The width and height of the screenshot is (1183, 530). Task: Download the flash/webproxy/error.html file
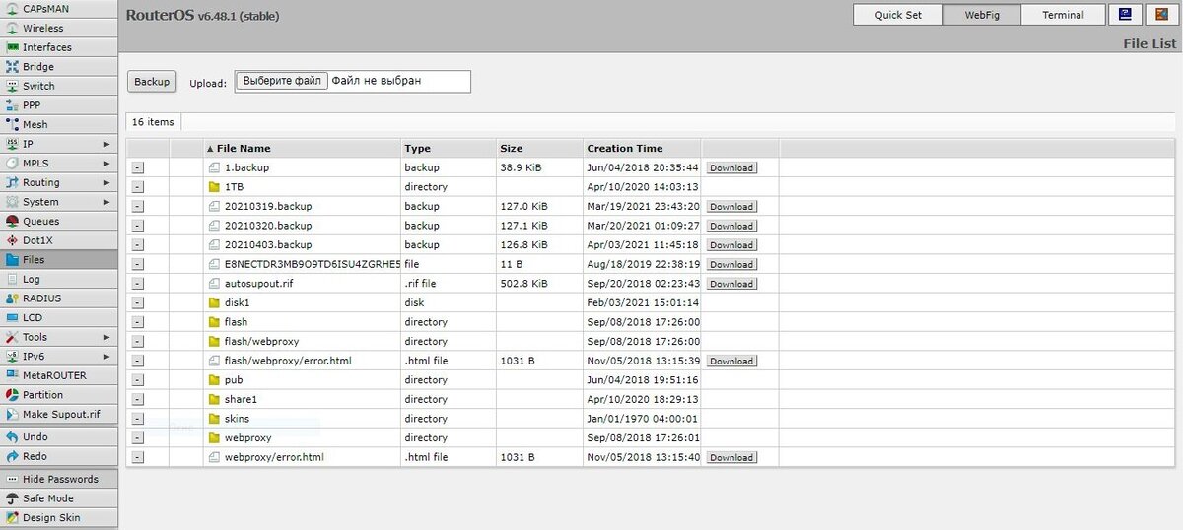click(731, 362)
